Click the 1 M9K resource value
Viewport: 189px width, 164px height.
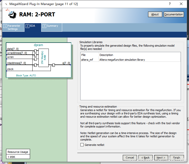tap(11, 157)
